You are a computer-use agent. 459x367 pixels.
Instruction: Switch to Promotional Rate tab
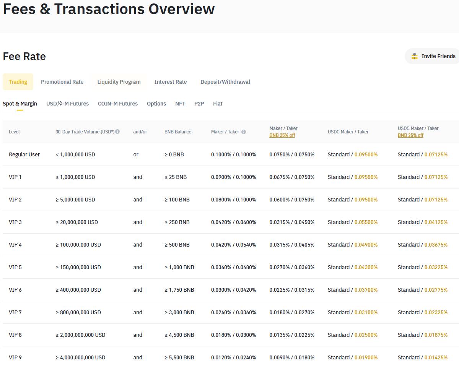coord(62,82)
